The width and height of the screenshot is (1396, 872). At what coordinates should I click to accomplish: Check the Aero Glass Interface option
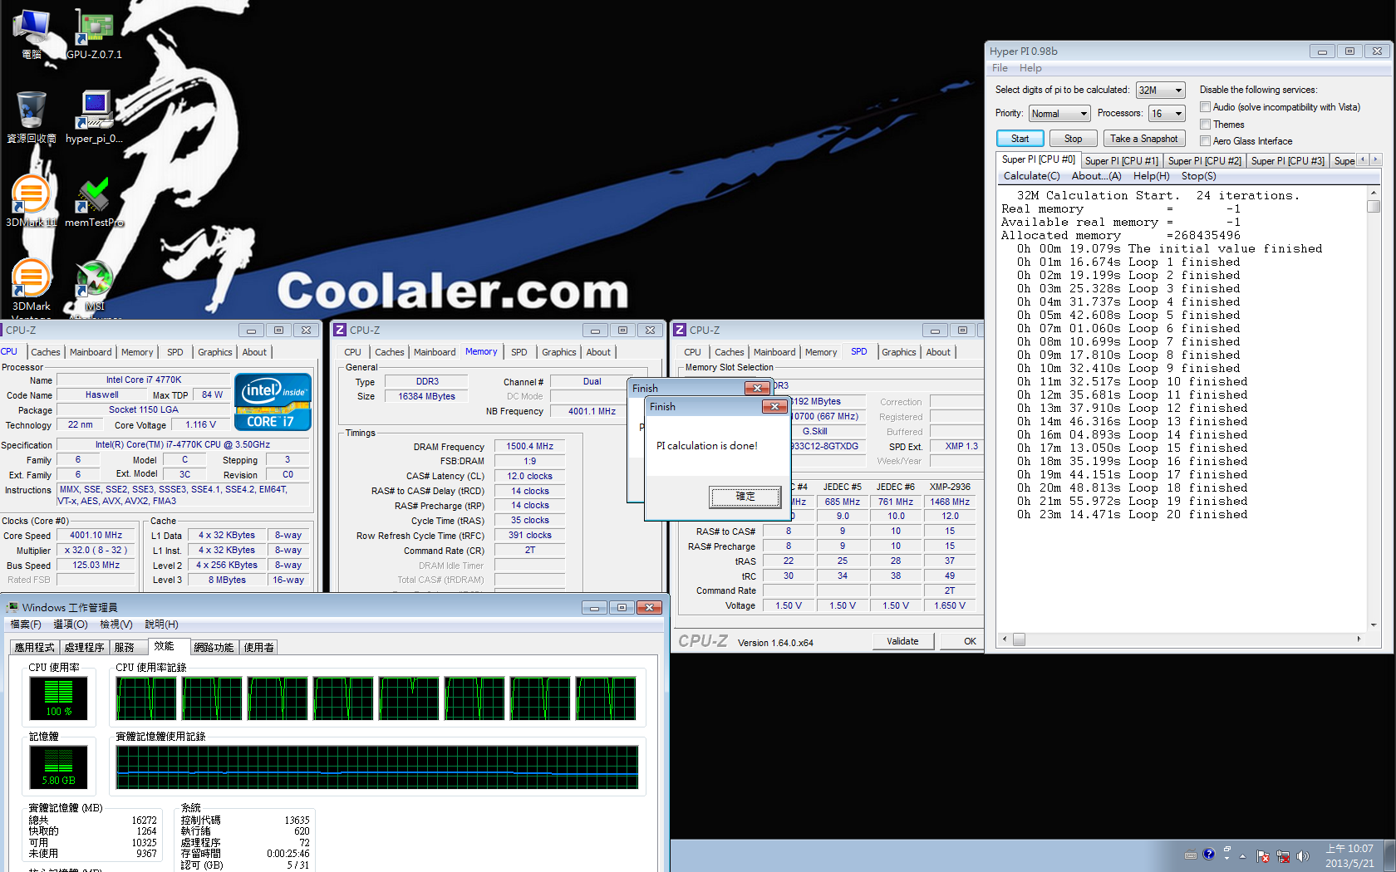[x=1205, y=141]
